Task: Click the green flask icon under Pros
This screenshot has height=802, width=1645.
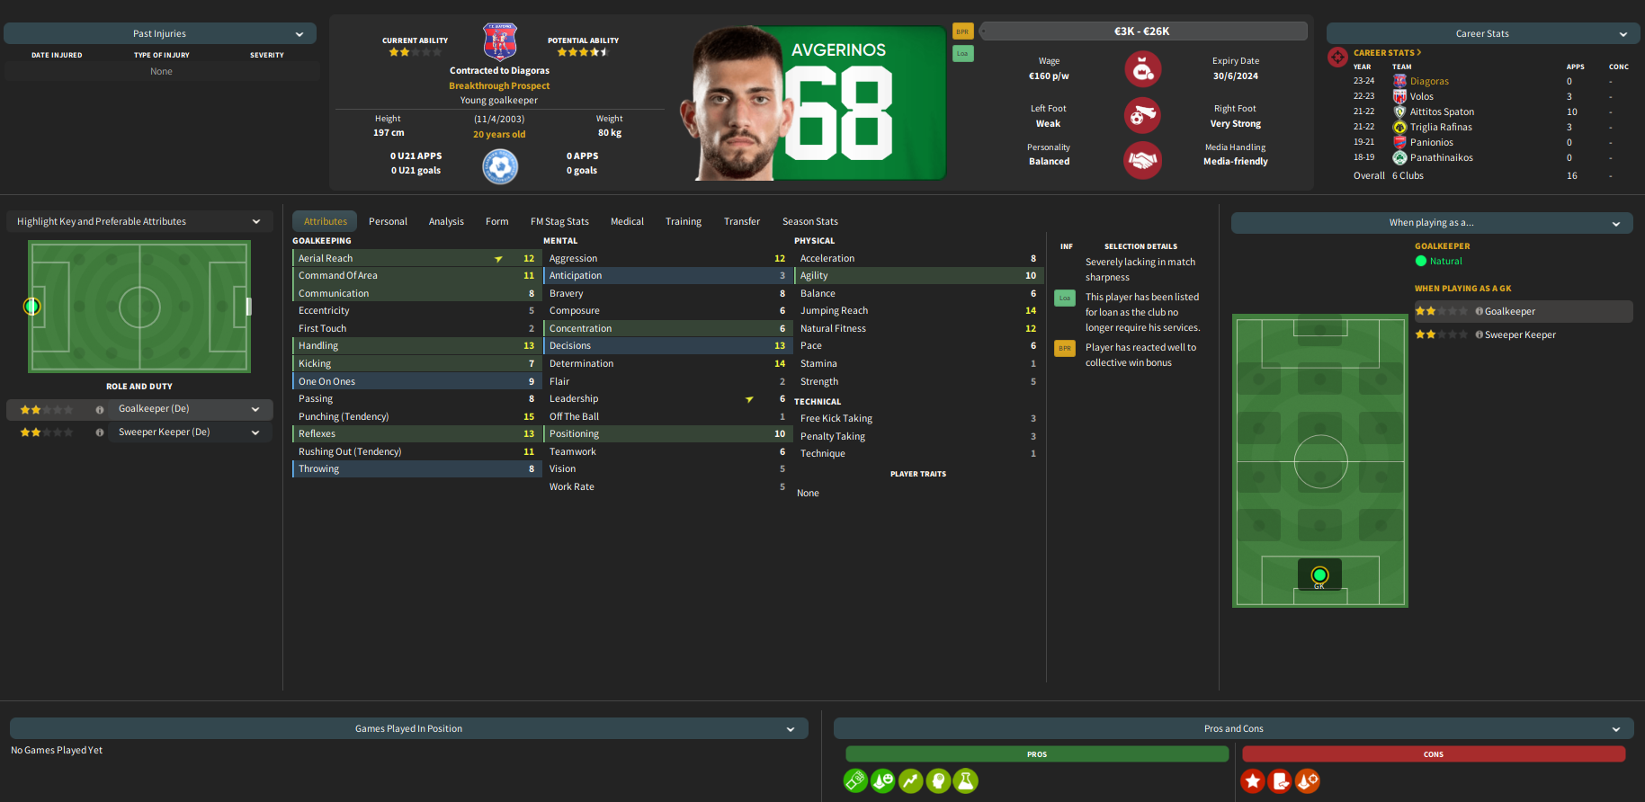Action: click(x=966, y=781)
